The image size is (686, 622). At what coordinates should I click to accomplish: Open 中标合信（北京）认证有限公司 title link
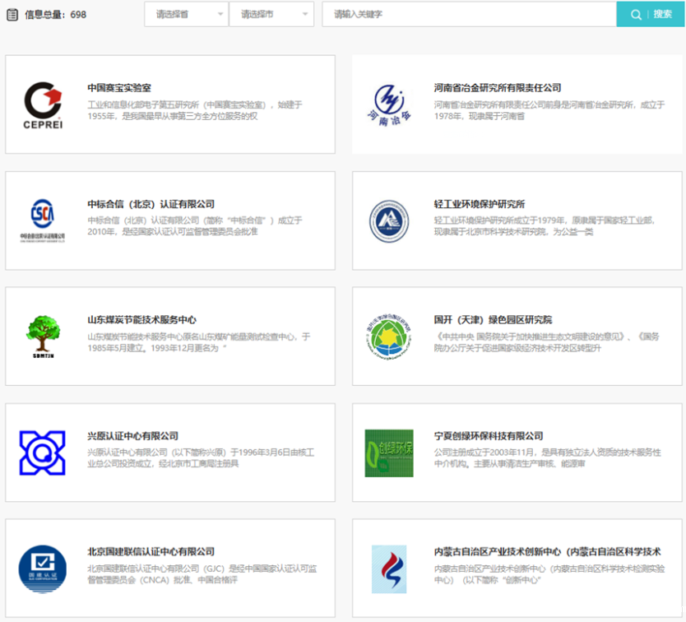[x=151, y=204]
